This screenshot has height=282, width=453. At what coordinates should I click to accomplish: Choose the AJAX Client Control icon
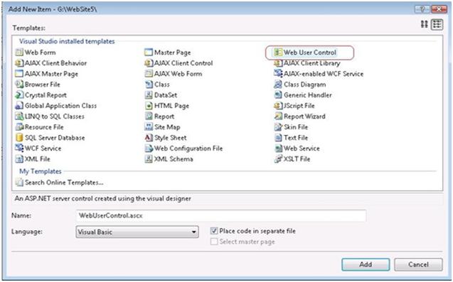(x=149, y=63)
